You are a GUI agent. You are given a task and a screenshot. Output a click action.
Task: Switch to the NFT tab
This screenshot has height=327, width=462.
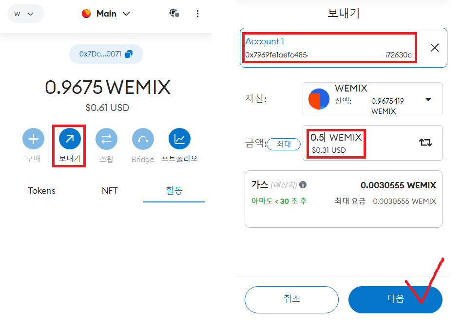110,191
